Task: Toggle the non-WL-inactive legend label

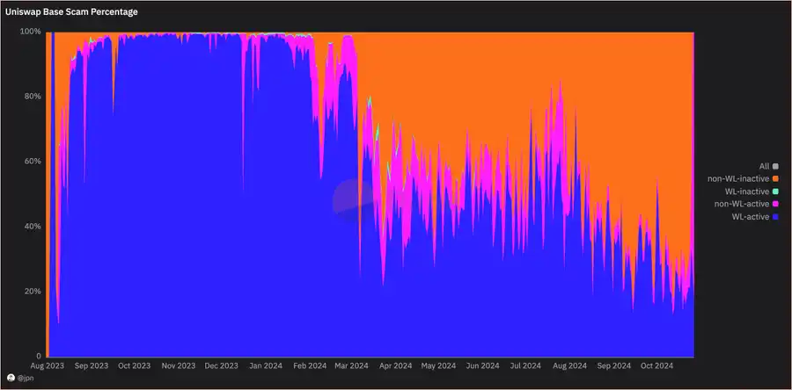Action: click(x=738, y=178)
